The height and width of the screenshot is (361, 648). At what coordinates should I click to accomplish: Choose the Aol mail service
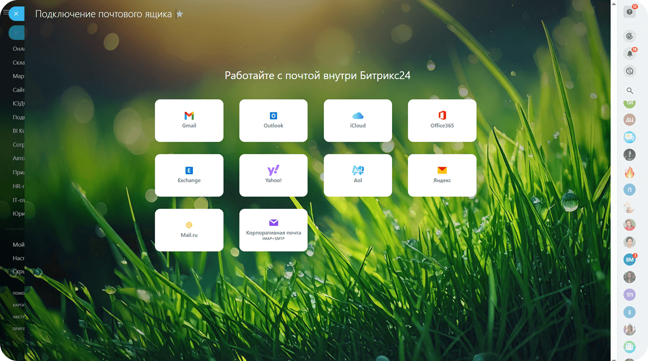click(358, 175)
